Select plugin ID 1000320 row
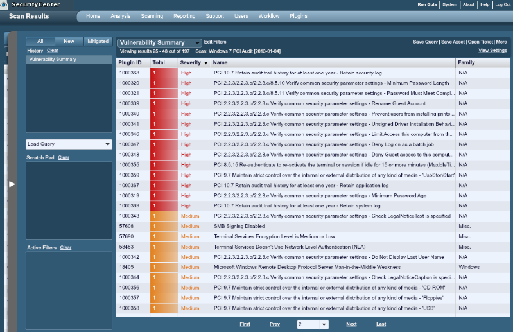The height and width of the screenshot is (332, 513). (313, 83)
